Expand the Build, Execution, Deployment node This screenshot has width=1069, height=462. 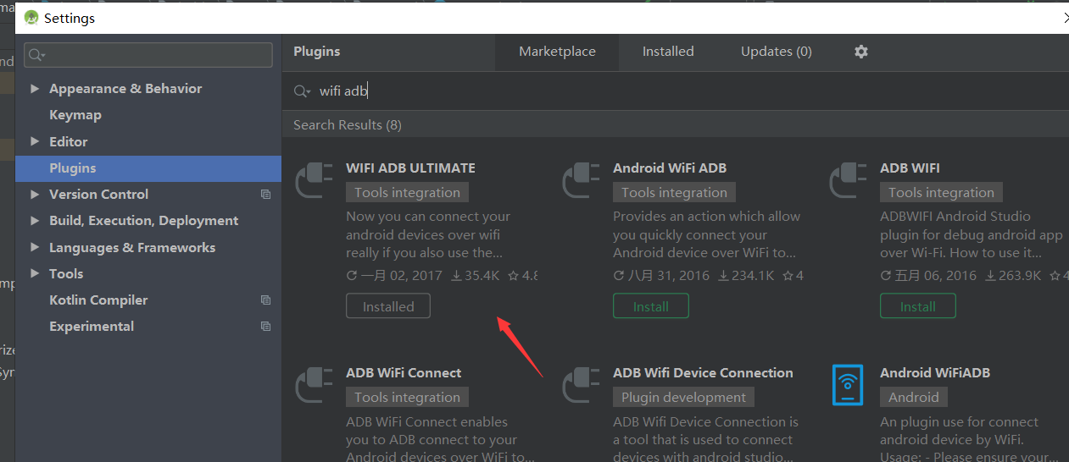(35, 221)
